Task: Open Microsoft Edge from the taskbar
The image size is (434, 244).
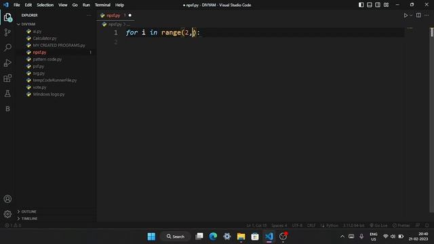Action: pyautogui.click(x=213, y=237)
